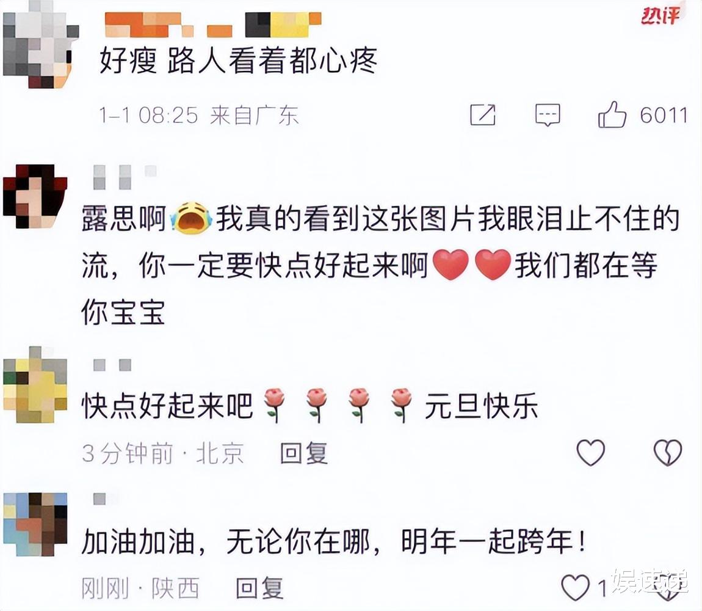
Task: Open the yellow avatar of third commenter
Action: coord(35,384)
